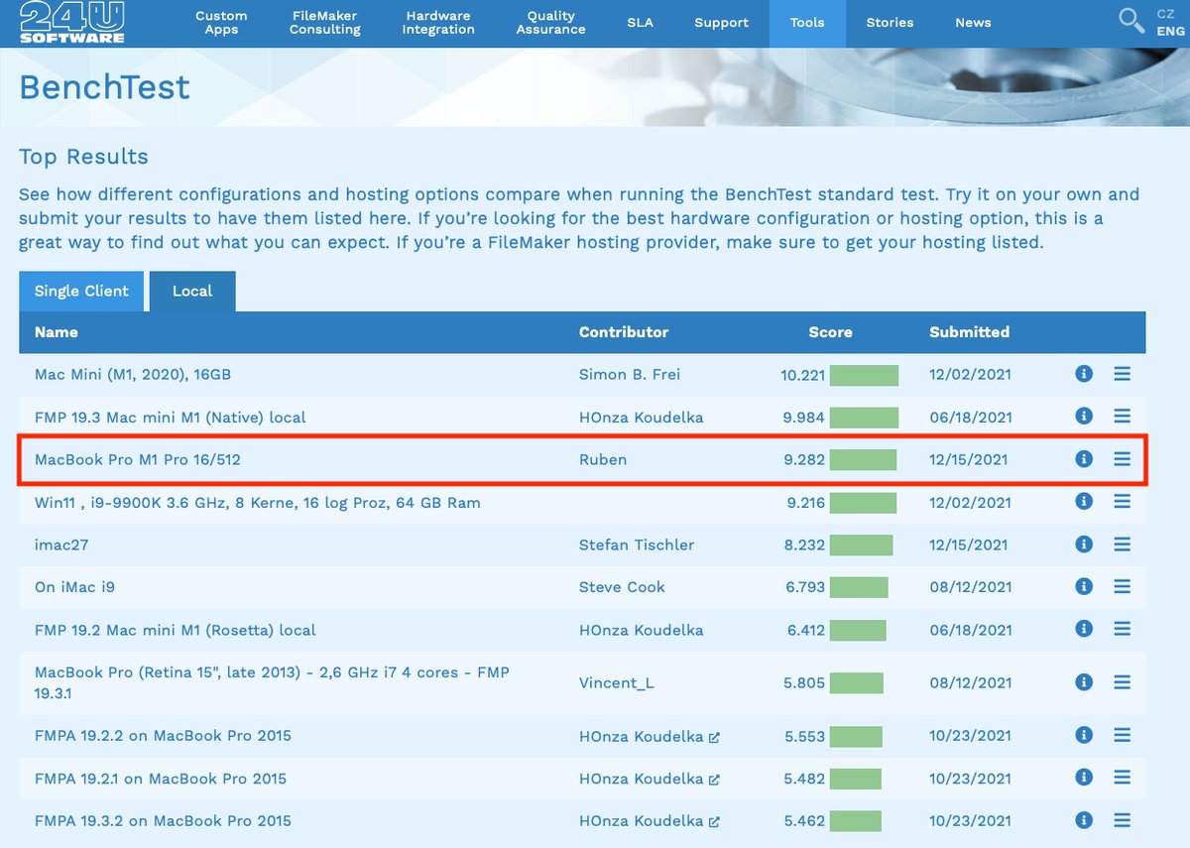Menu icon in Vincent_L MacBook Pro row

pyautogui.click(x=1122, y=682)
